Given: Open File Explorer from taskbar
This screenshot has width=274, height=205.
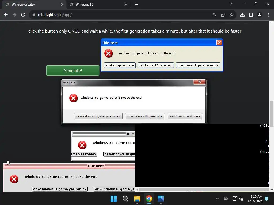Looking at the screenshot, I should click(x=137, y=199).
